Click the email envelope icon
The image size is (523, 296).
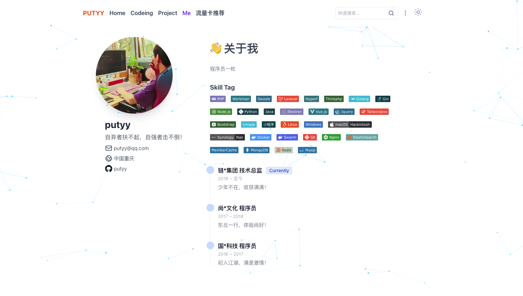[109, 148]
